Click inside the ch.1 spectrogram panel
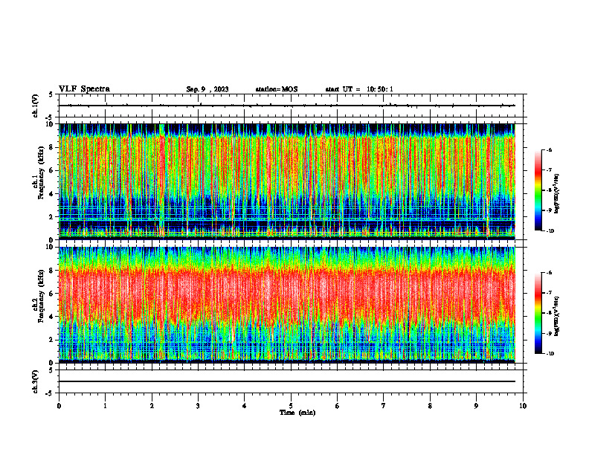589x455 pixels. (x=287, y=181)
